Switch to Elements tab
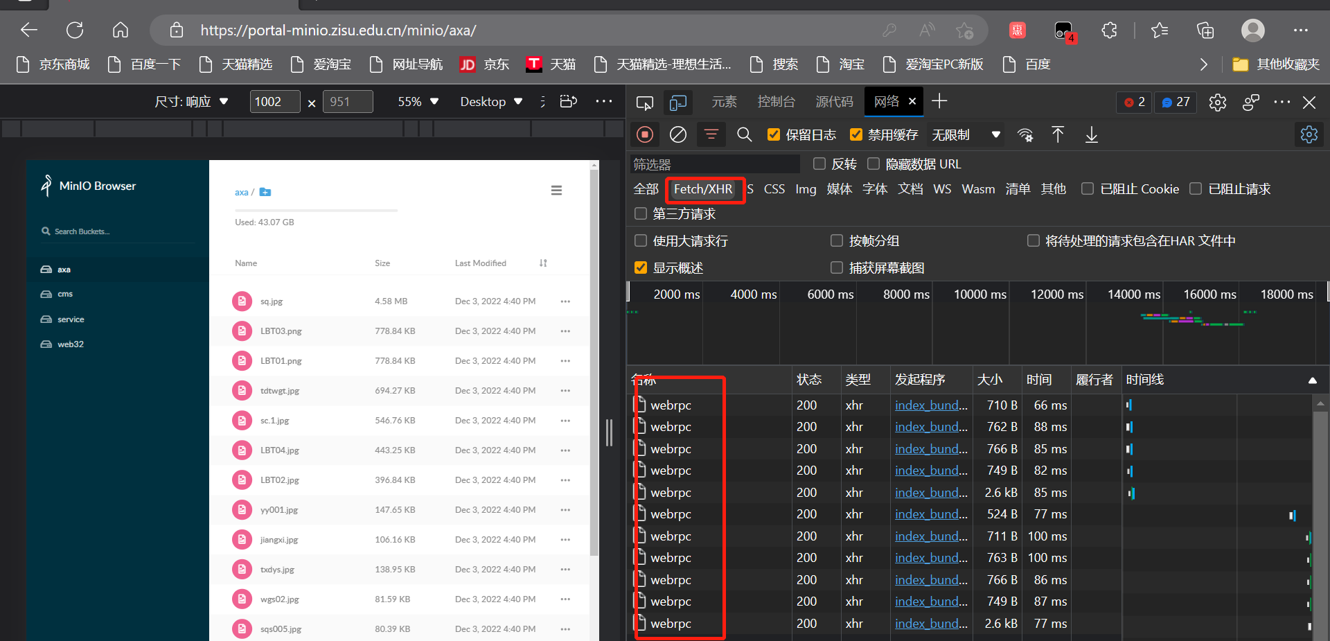Viewport: 1330px width, 641px height. point(724,102)
